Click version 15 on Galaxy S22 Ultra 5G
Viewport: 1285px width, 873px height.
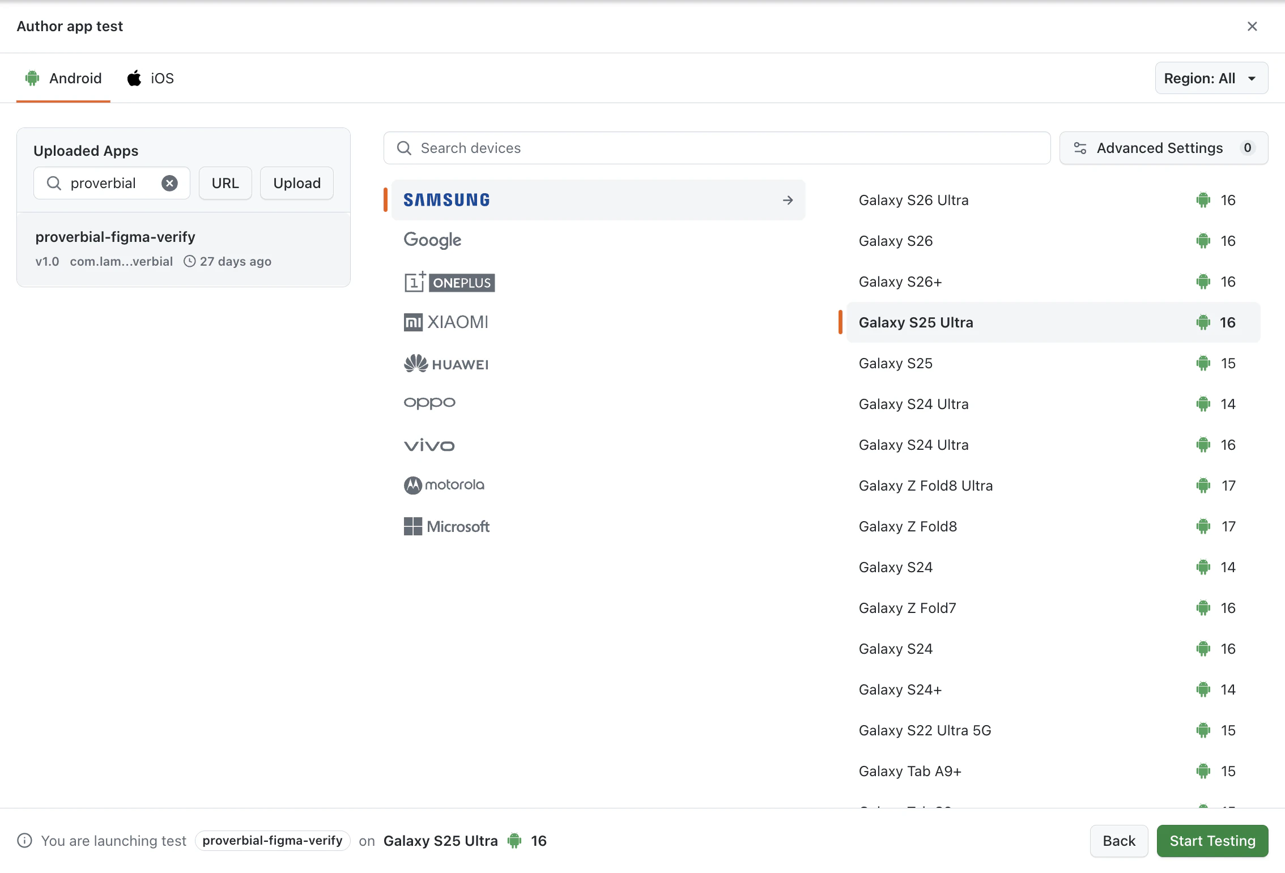1228,730
